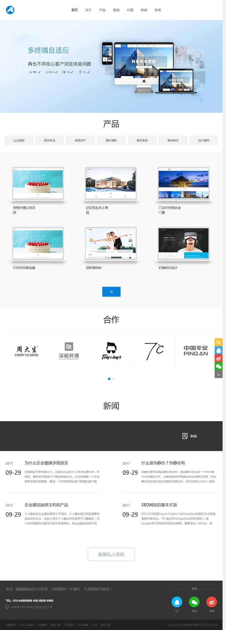Click the green WeChat sidebar icon

pyautogui.click(x=219, y=367)
